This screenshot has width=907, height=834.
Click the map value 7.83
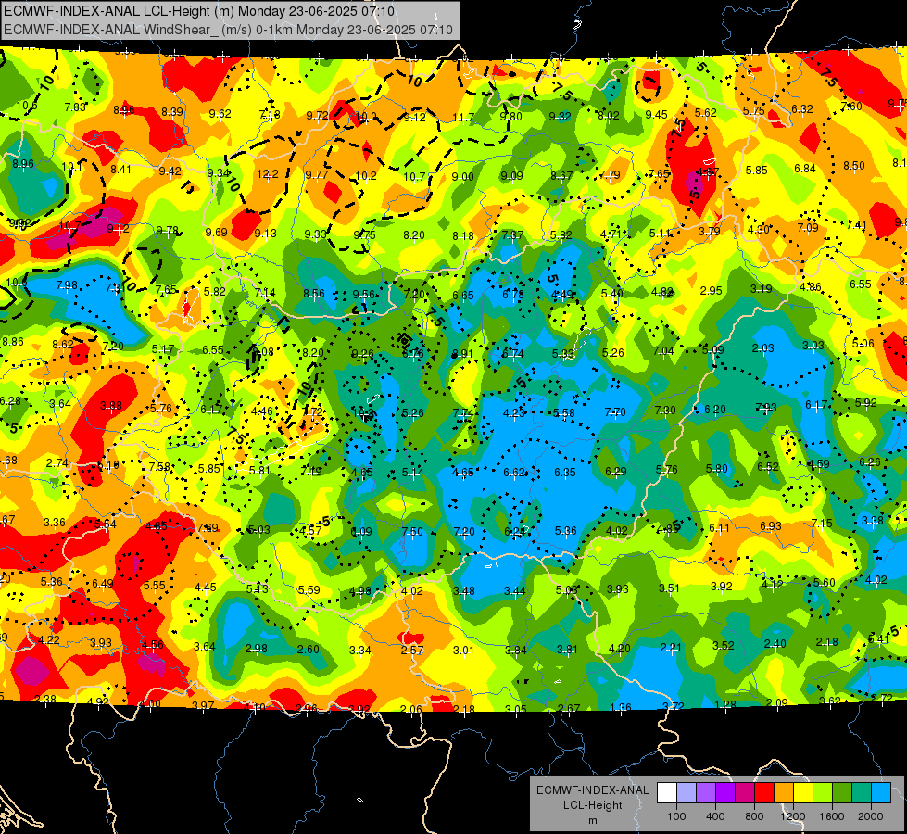click(75, 107)
